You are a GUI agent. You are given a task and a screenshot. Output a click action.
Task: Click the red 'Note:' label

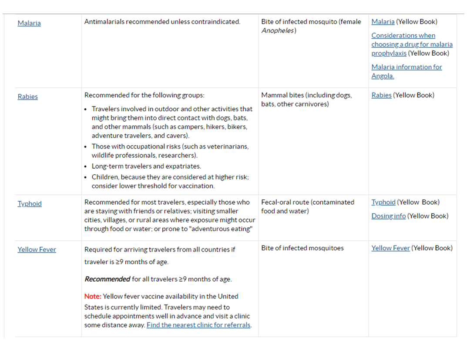(x=92, y=296)
